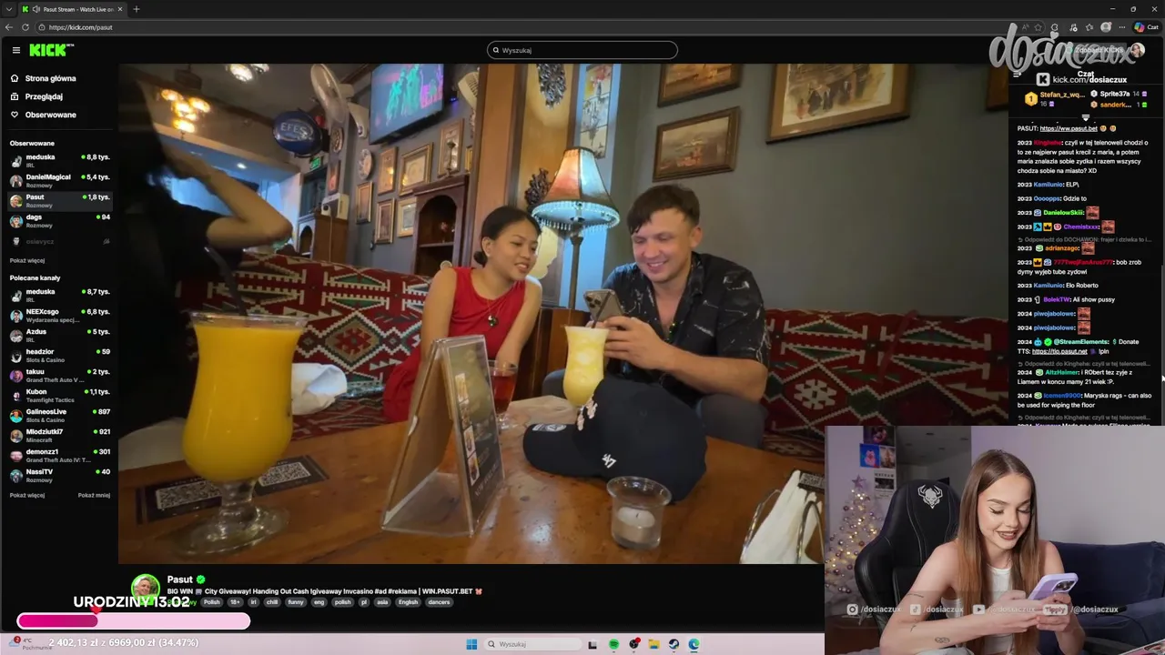Click the Pasut streamer avatar below video
Screen dimensions: 1165x655
click(x=146, y=587)
